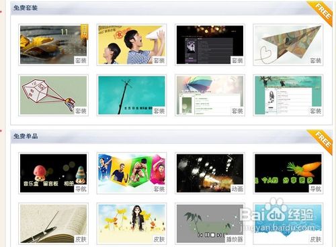Pick the colorful umbrella theme thumbnail
Screen dimensions: 336x247
[x=210, y=95]
